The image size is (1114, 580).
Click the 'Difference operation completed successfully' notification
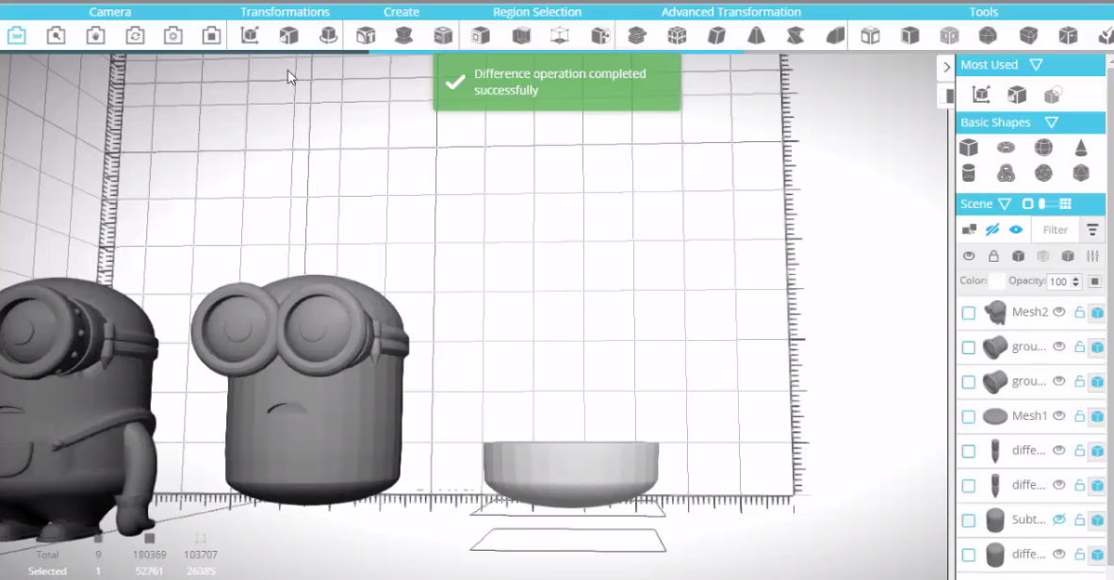[557, 82]
